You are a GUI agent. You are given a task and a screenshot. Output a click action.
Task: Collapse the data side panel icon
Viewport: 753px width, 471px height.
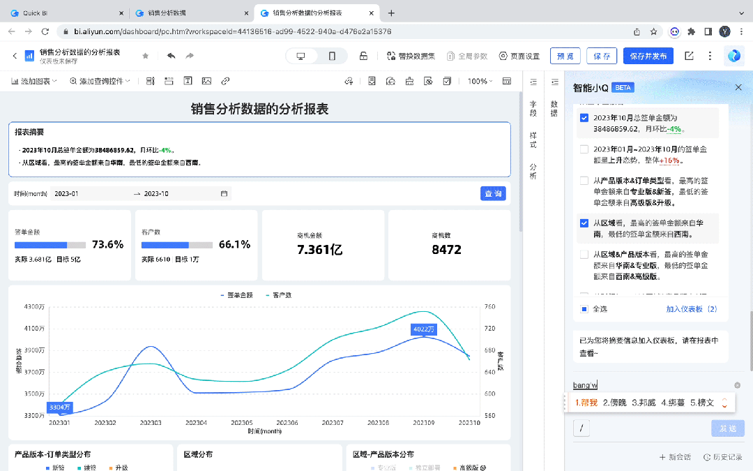[555, 82]
